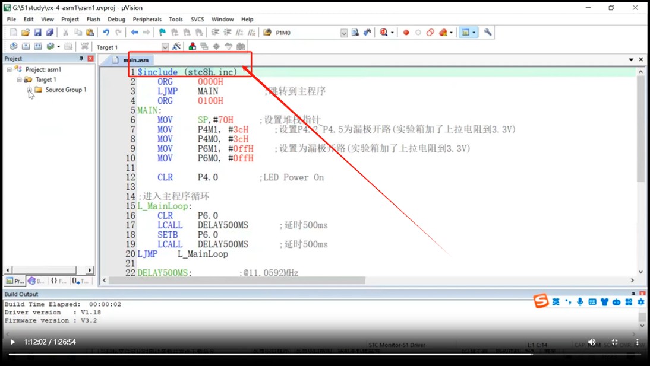Open the batch build dropdown arrow

(58, 47)
